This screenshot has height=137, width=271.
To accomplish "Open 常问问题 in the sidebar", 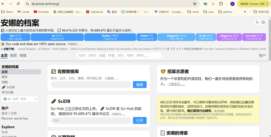I will click(8, 92).
